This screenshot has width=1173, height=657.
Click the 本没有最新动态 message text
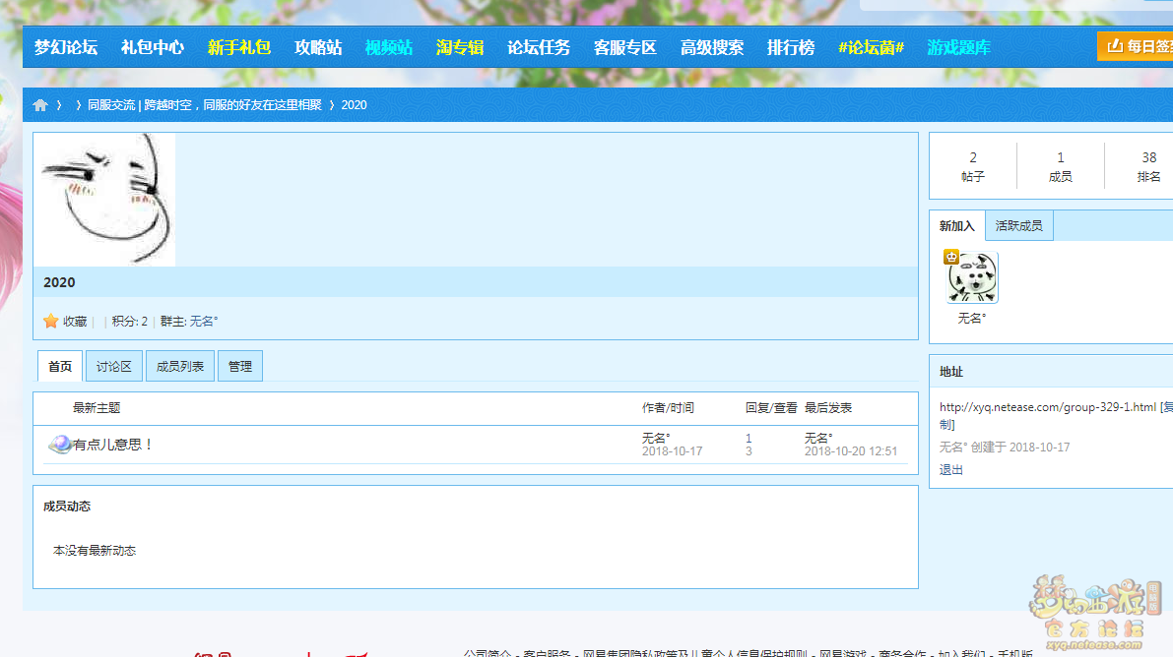(95, 551)
